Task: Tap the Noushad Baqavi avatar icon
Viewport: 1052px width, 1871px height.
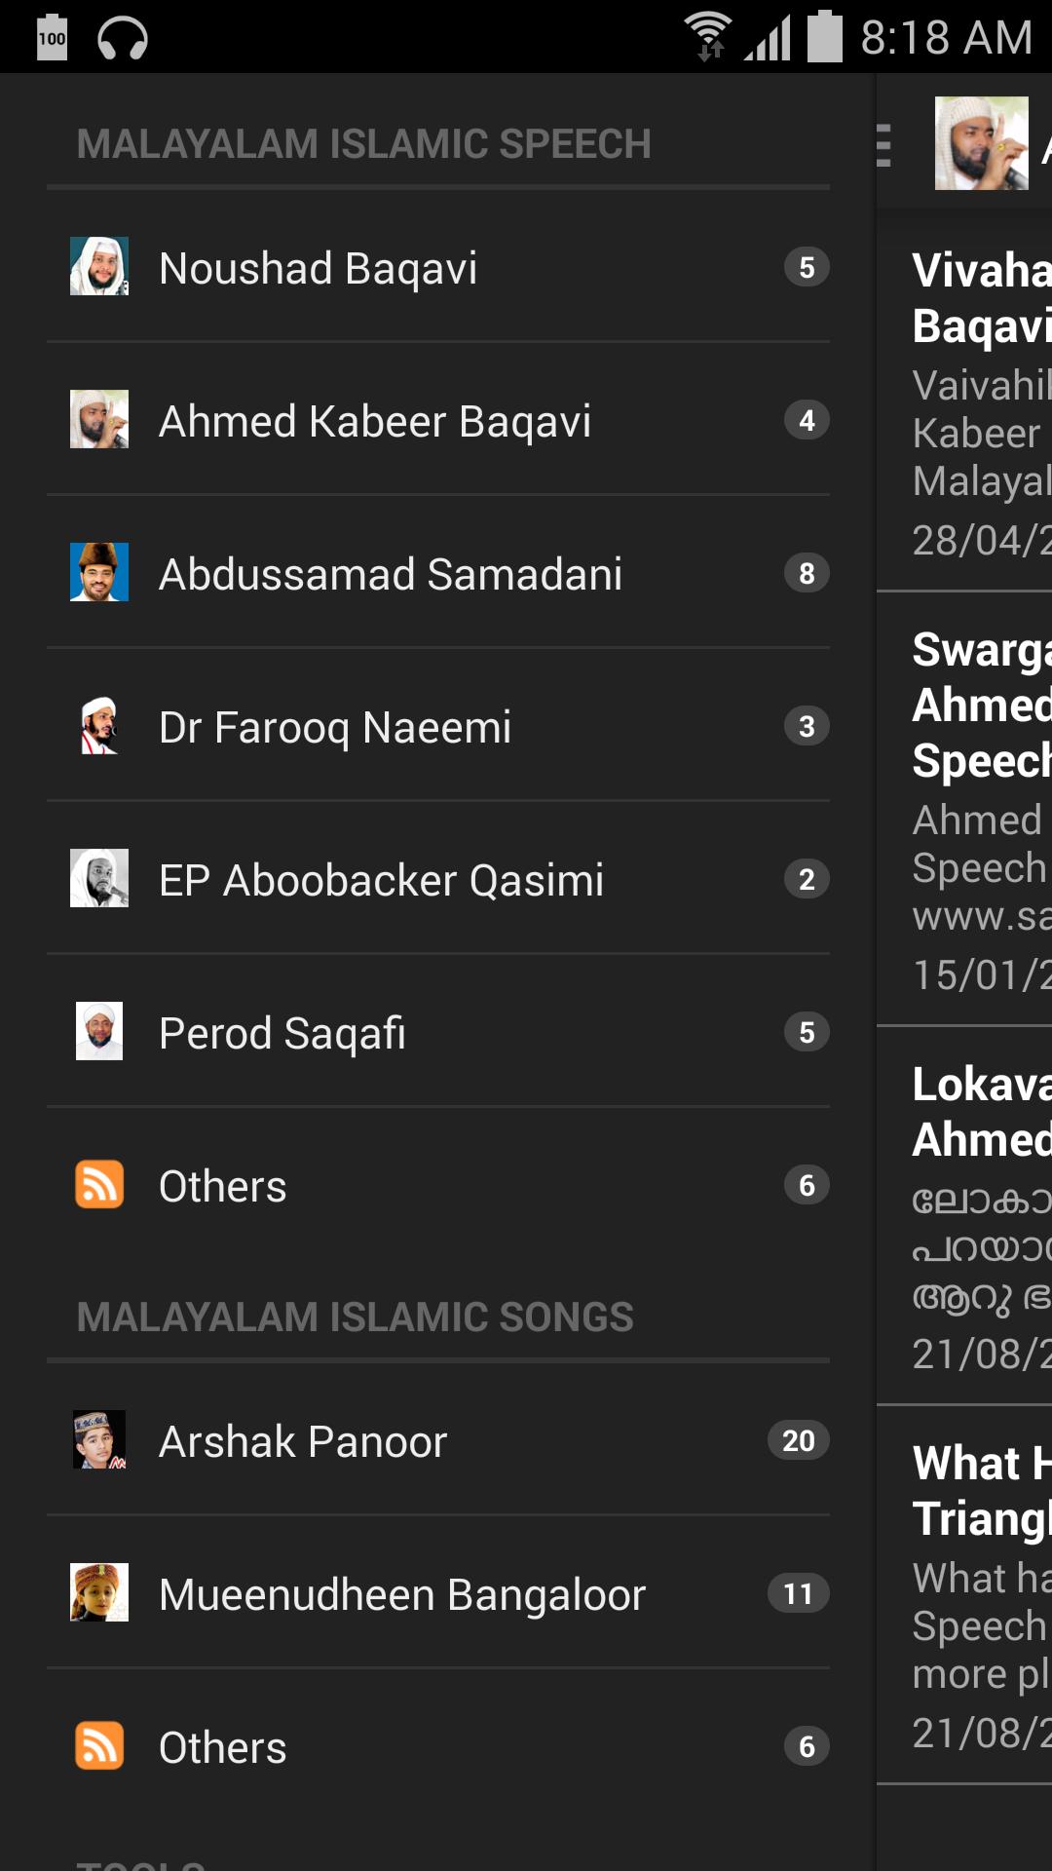Action: coord(99,267)
